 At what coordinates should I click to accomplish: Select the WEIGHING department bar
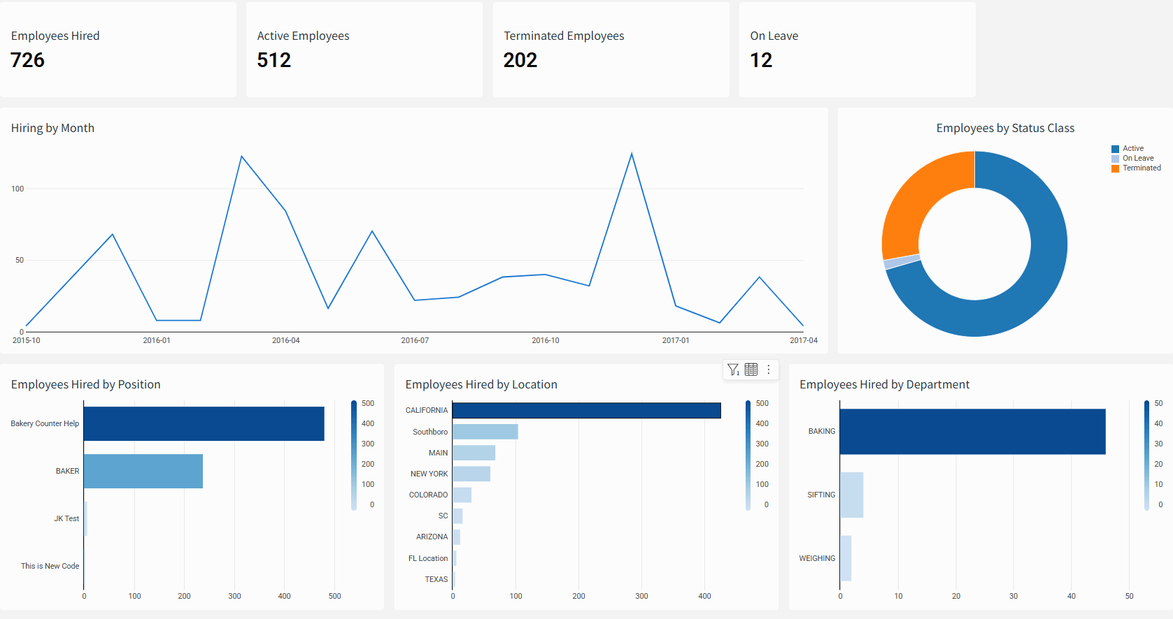pyautogui.click(x=846, y=558)
